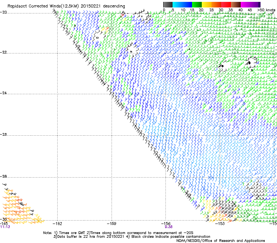This screenshot has height=243, width=277.
Task: Click the '>50 knots' legend label
Action: 266,10
